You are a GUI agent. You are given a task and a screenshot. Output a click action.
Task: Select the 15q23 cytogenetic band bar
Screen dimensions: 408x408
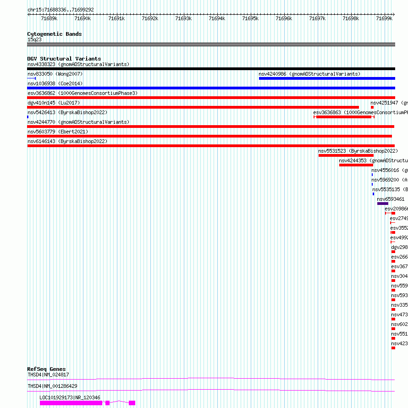coord(211,44)
